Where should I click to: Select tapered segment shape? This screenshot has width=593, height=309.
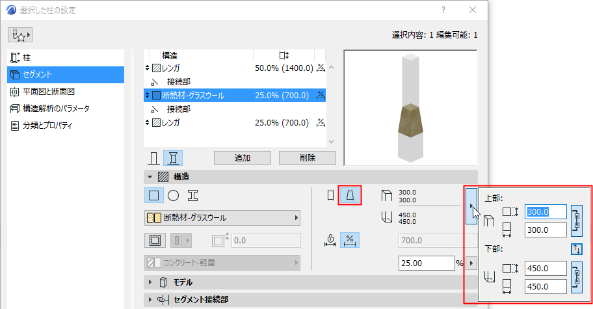click(350, 196)
